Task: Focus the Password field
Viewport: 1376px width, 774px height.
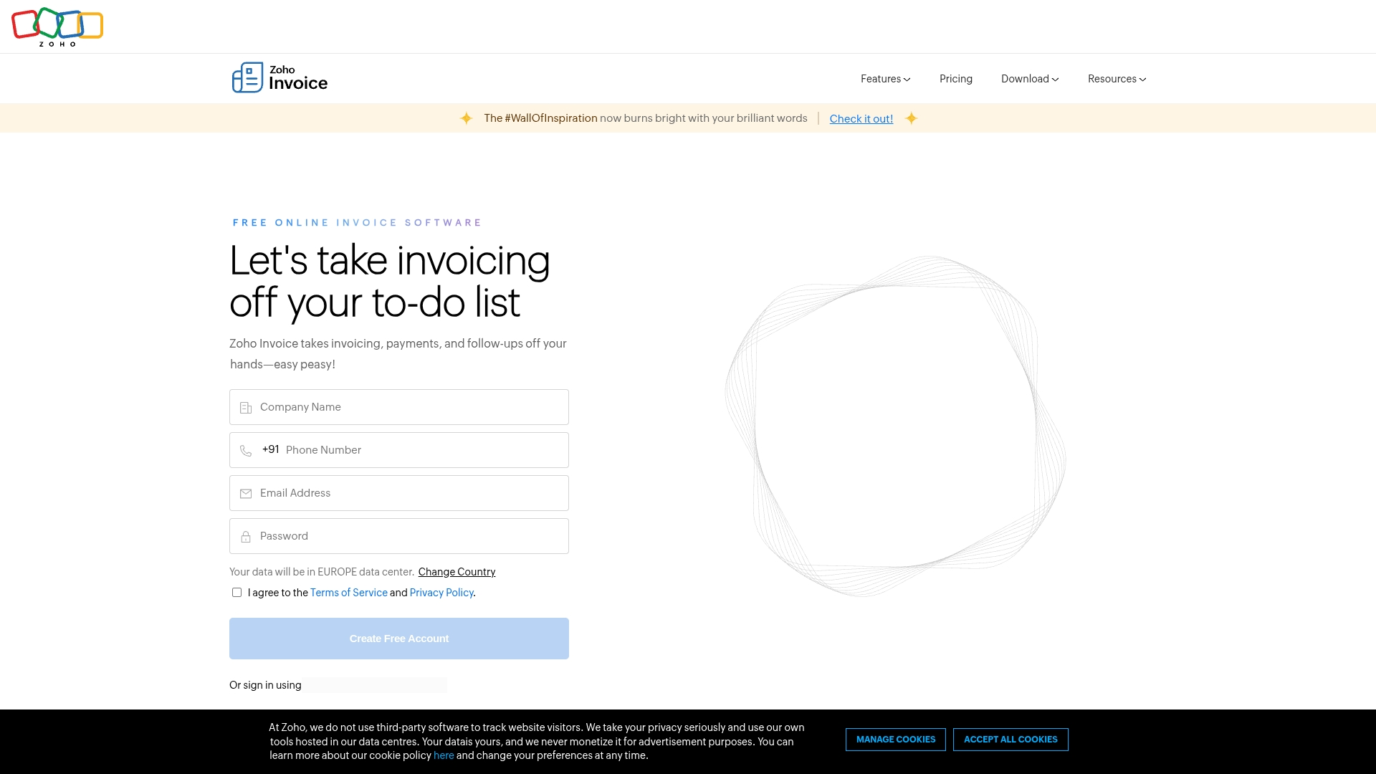Action: click(x=399, y=536)
